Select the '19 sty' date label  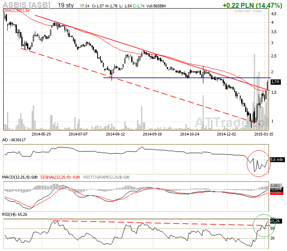tap(66, 5)
